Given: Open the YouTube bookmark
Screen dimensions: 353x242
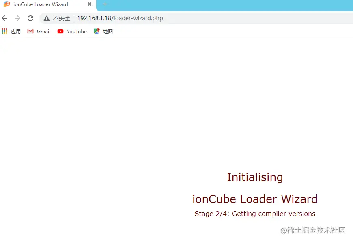Looking at the screenshot, I should coord(72,31).
